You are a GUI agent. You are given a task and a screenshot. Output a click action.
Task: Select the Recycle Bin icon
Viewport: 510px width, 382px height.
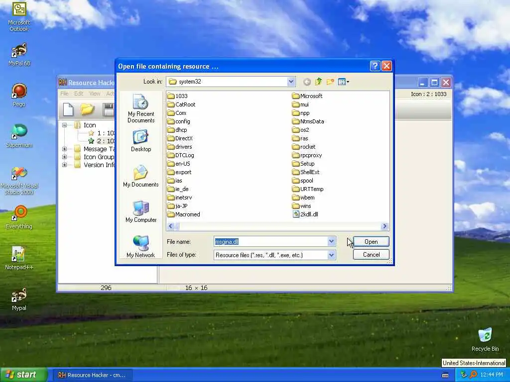pyautogui.click(x=485, y=340)
